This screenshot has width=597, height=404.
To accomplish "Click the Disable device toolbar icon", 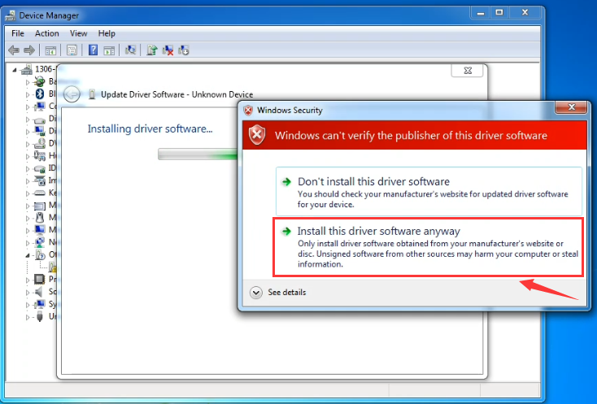I will [x=184, y=50].
